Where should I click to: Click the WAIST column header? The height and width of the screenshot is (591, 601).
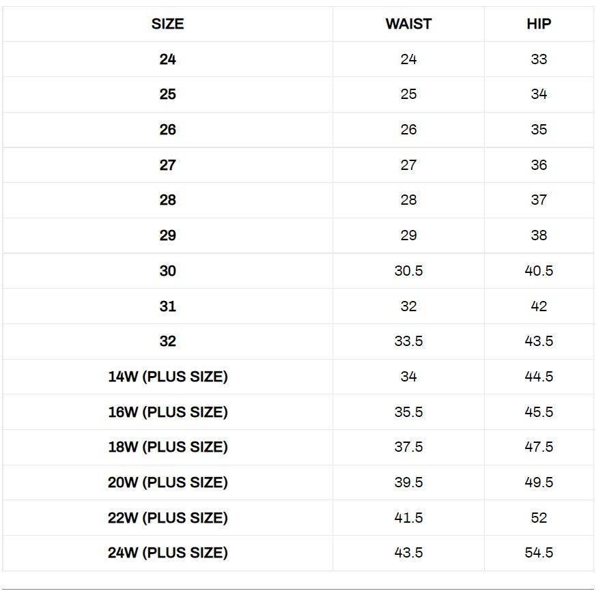[x=408, y=24]
